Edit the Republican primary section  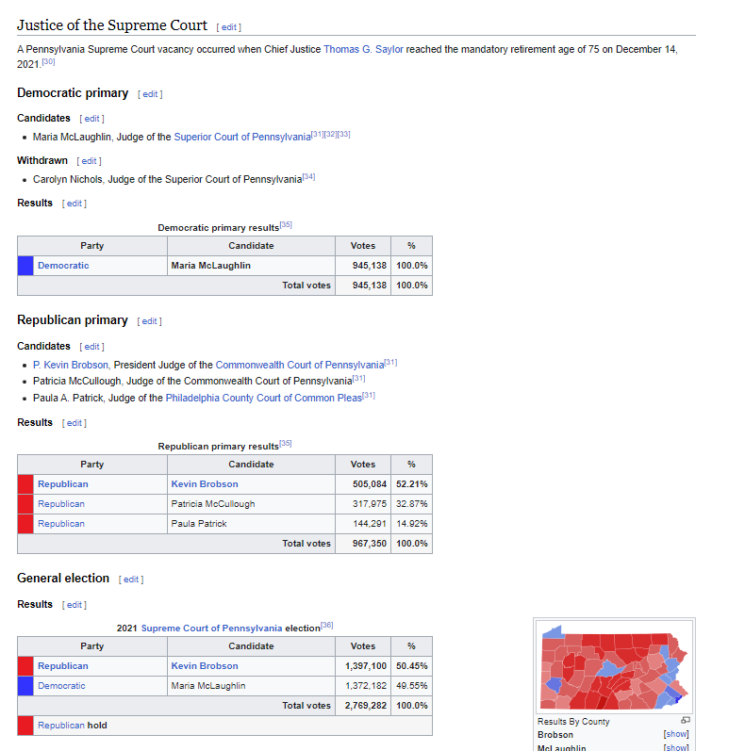coord(150,321)
